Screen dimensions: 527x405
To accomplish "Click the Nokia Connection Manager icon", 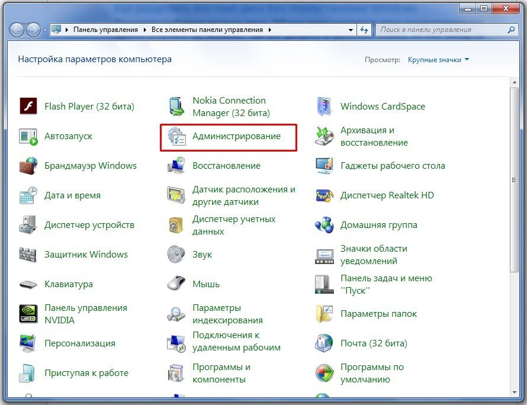I will 176,106.
